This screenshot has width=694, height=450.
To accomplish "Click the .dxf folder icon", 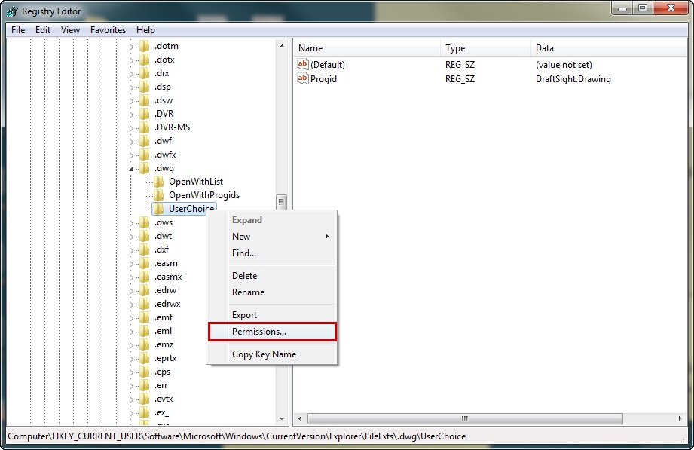I will (x=144, y=249).
